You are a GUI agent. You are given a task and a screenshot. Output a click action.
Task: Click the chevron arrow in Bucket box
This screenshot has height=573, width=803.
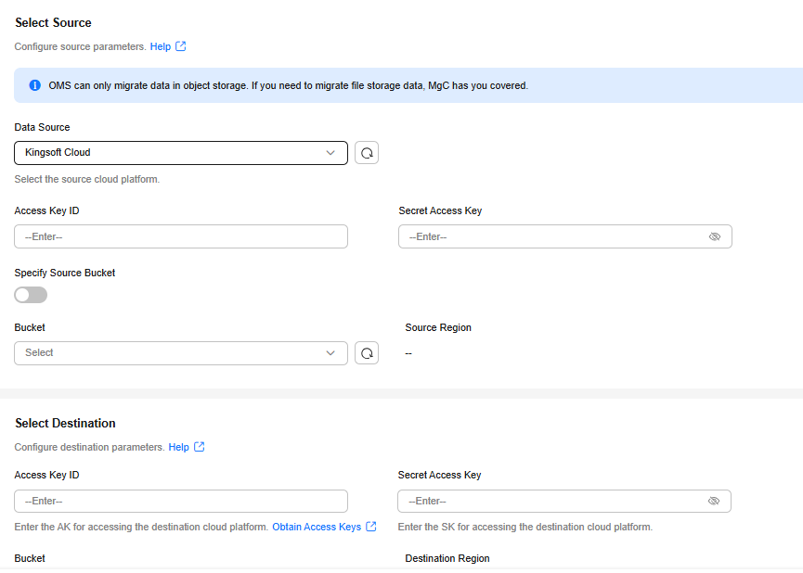tap(330, 353)
